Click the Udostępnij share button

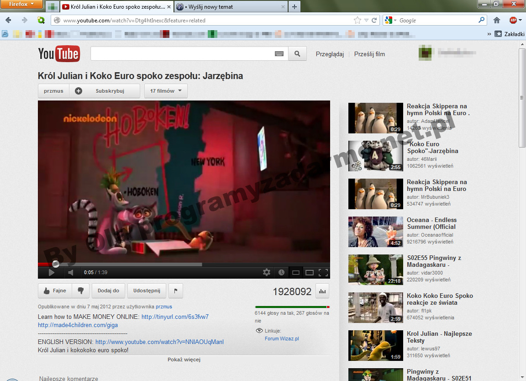pyautogui.click(x=147, y=291)
